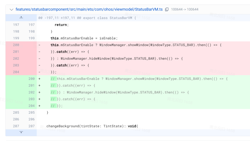Open the StatusBarVM.ts file path link
250x141 pixels.
coord(89,9)
